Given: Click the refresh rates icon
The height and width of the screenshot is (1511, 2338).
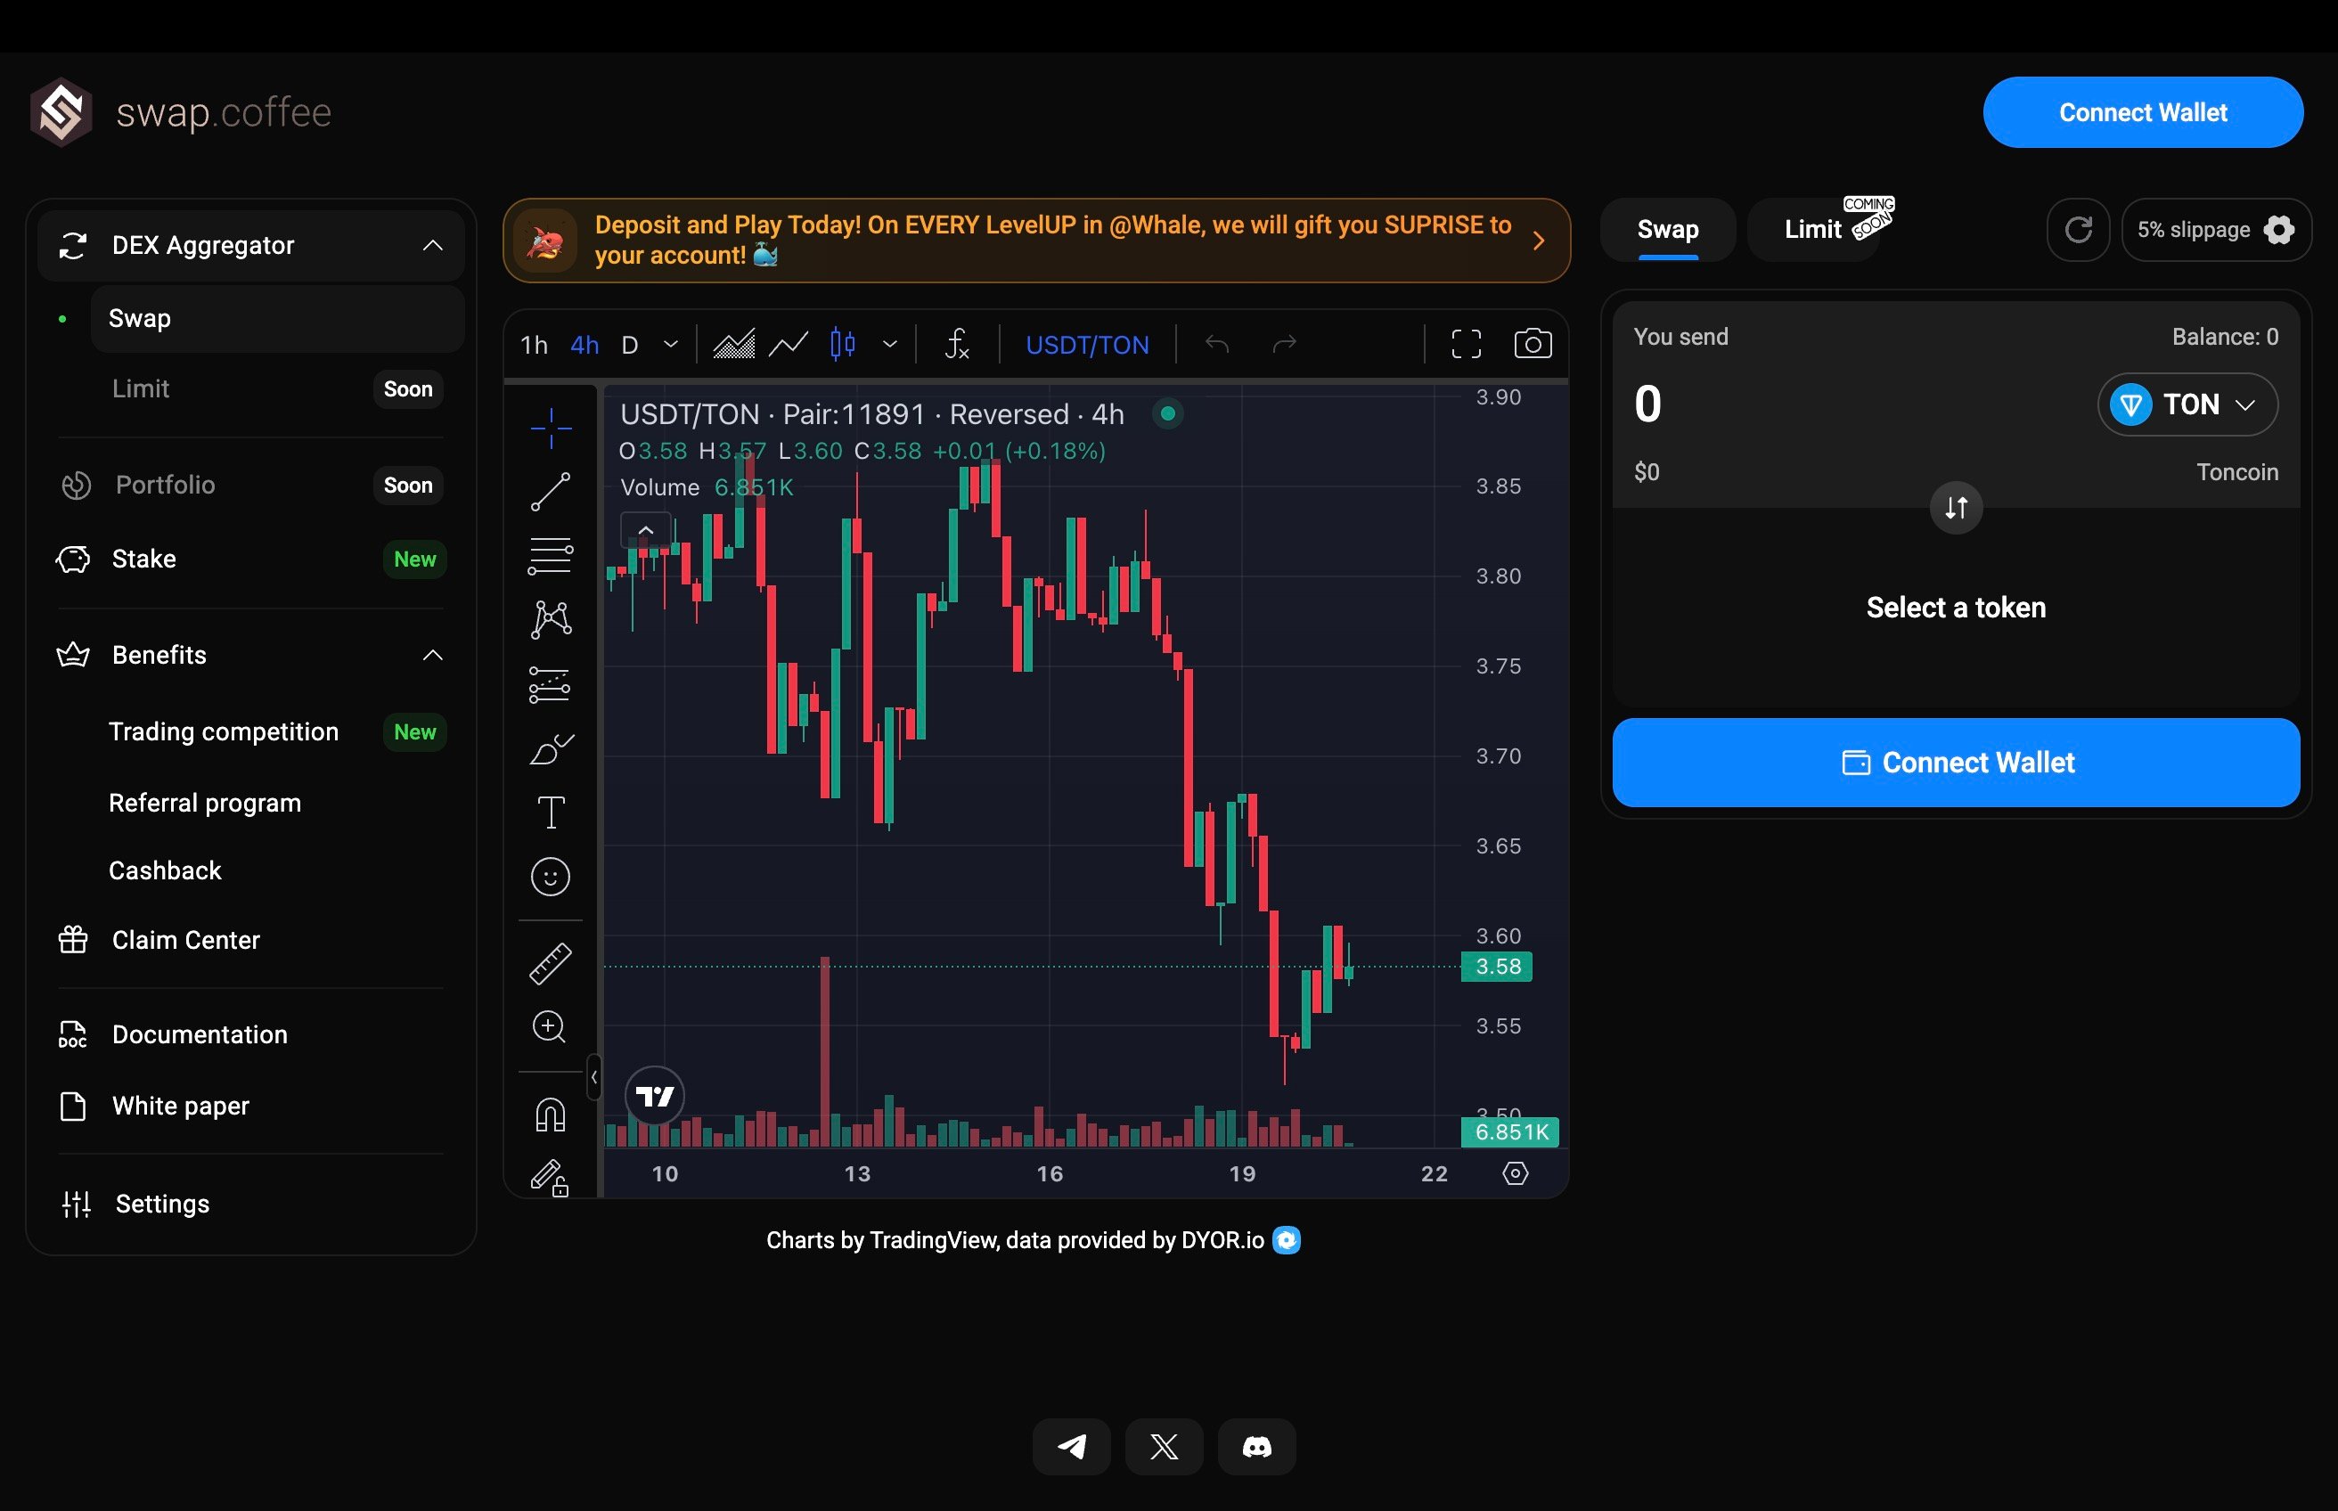Looking at the screenshot, I should (2078, 230).
